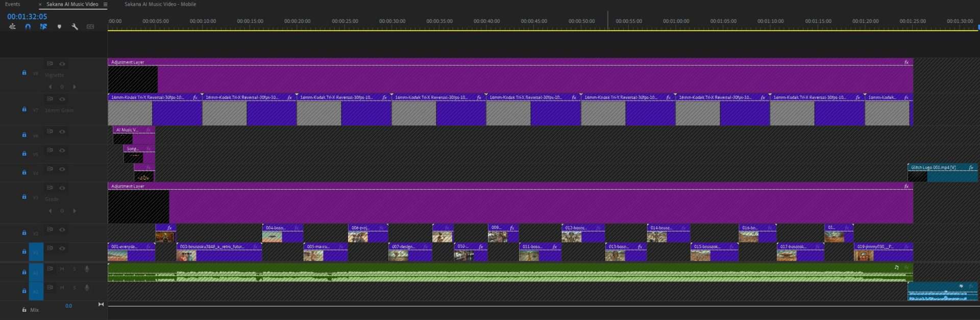Toggle sync lock on V6 track
Screen dimensions: 980x320
[x=50, y=131]
